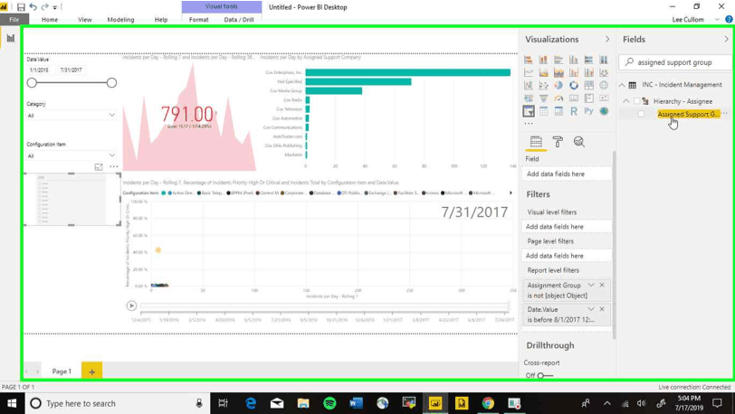This screenshot has width=735, height=414.
Task: Open the Format tab under Visual tools
Action: click(x=199, y=20)
